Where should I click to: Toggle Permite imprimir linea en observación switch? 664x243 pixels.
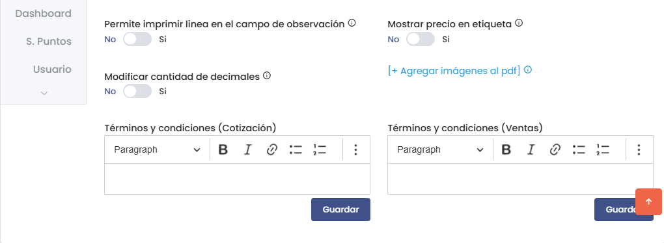click(137, 39)
